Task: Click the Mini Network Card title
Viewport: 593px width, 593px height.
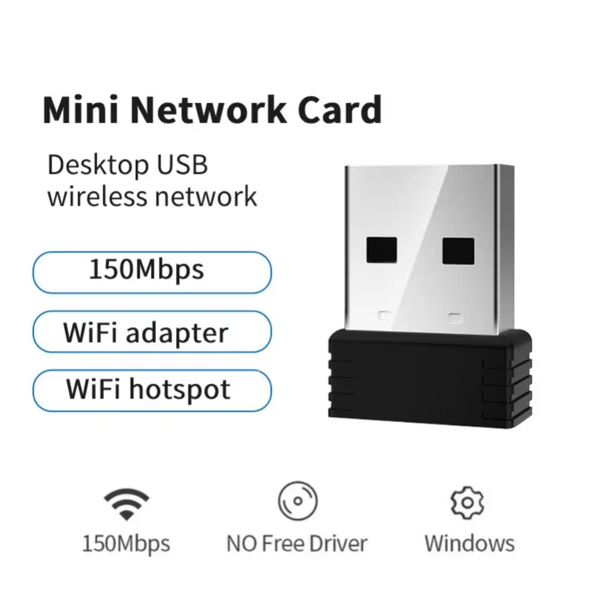Action: tap(212, 109)
